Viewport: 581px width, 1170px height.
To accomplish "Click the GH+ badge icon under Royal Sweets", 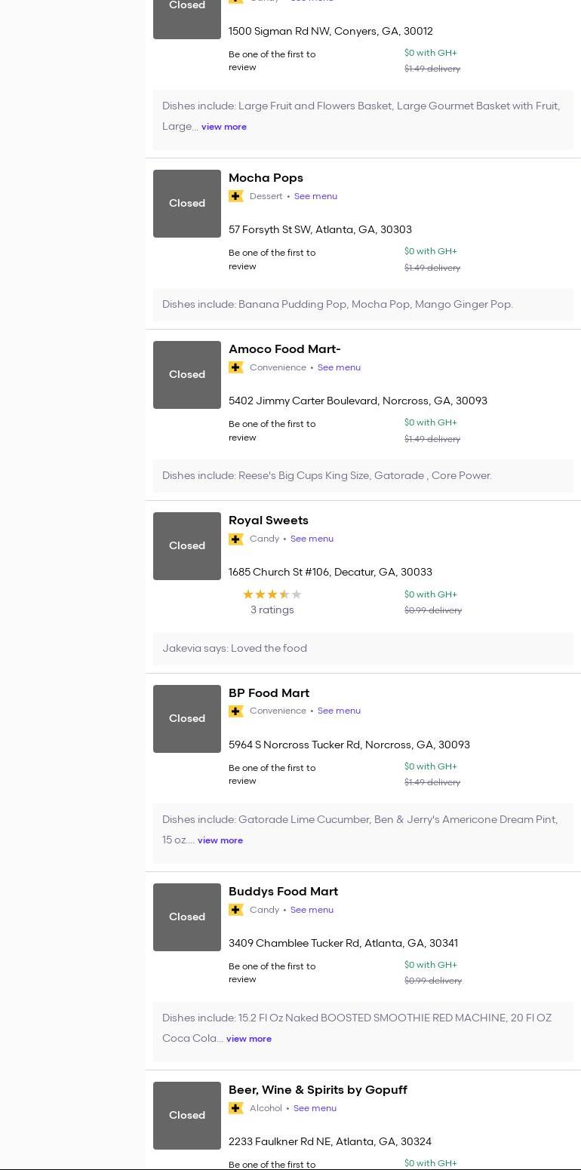I will (235, 539).
